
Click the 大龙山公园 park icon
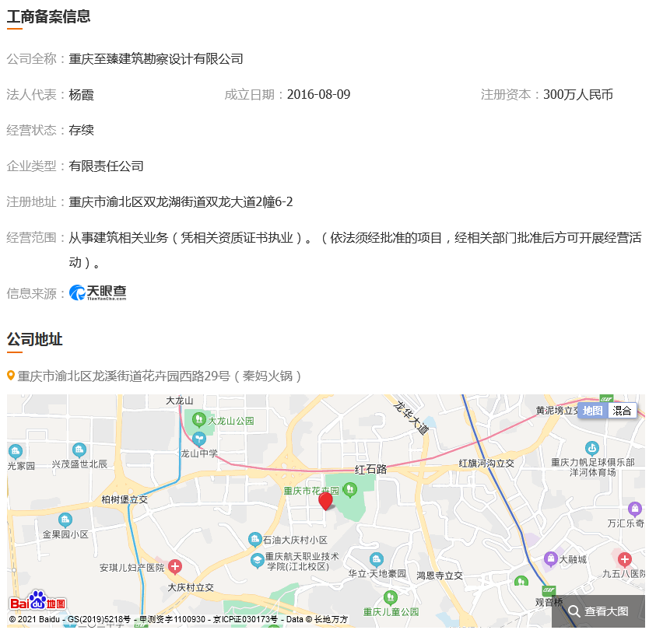[x=199, y=420]
